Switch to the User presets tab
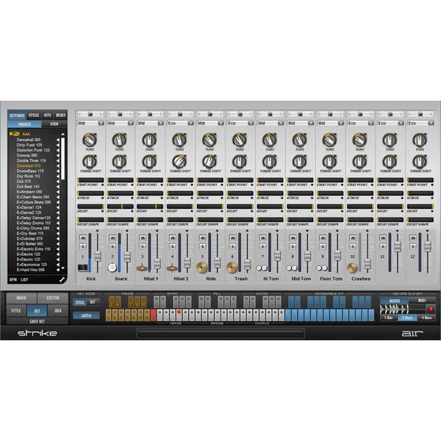 tap(54, 124)
